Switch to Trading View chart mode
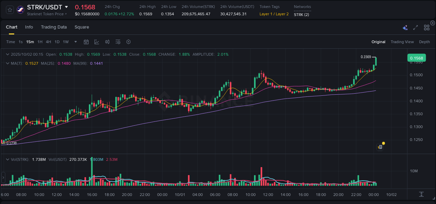This screenshot has height=204, width=436. coord(402,42)
